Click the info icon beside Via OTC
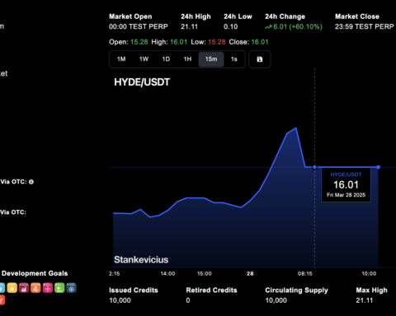This screenshot has height=316, width=396. pyautogui.click(x=31, y=182)
